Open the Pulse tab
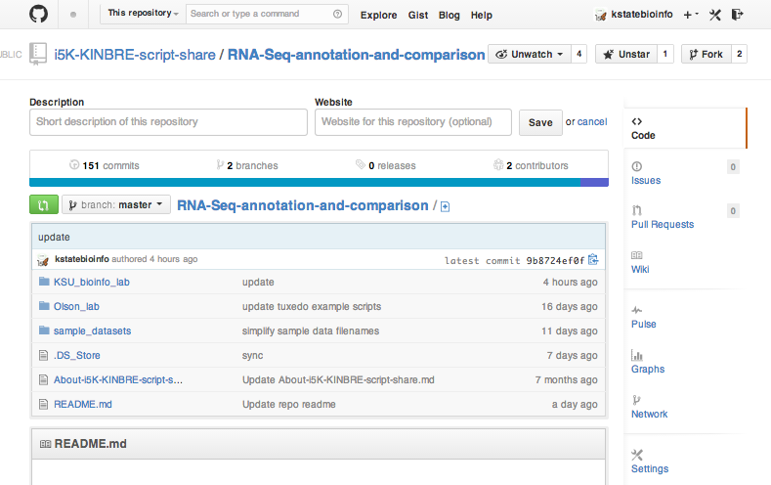The height and width of the screenshot is (485, 771). (x=643, y=324)
